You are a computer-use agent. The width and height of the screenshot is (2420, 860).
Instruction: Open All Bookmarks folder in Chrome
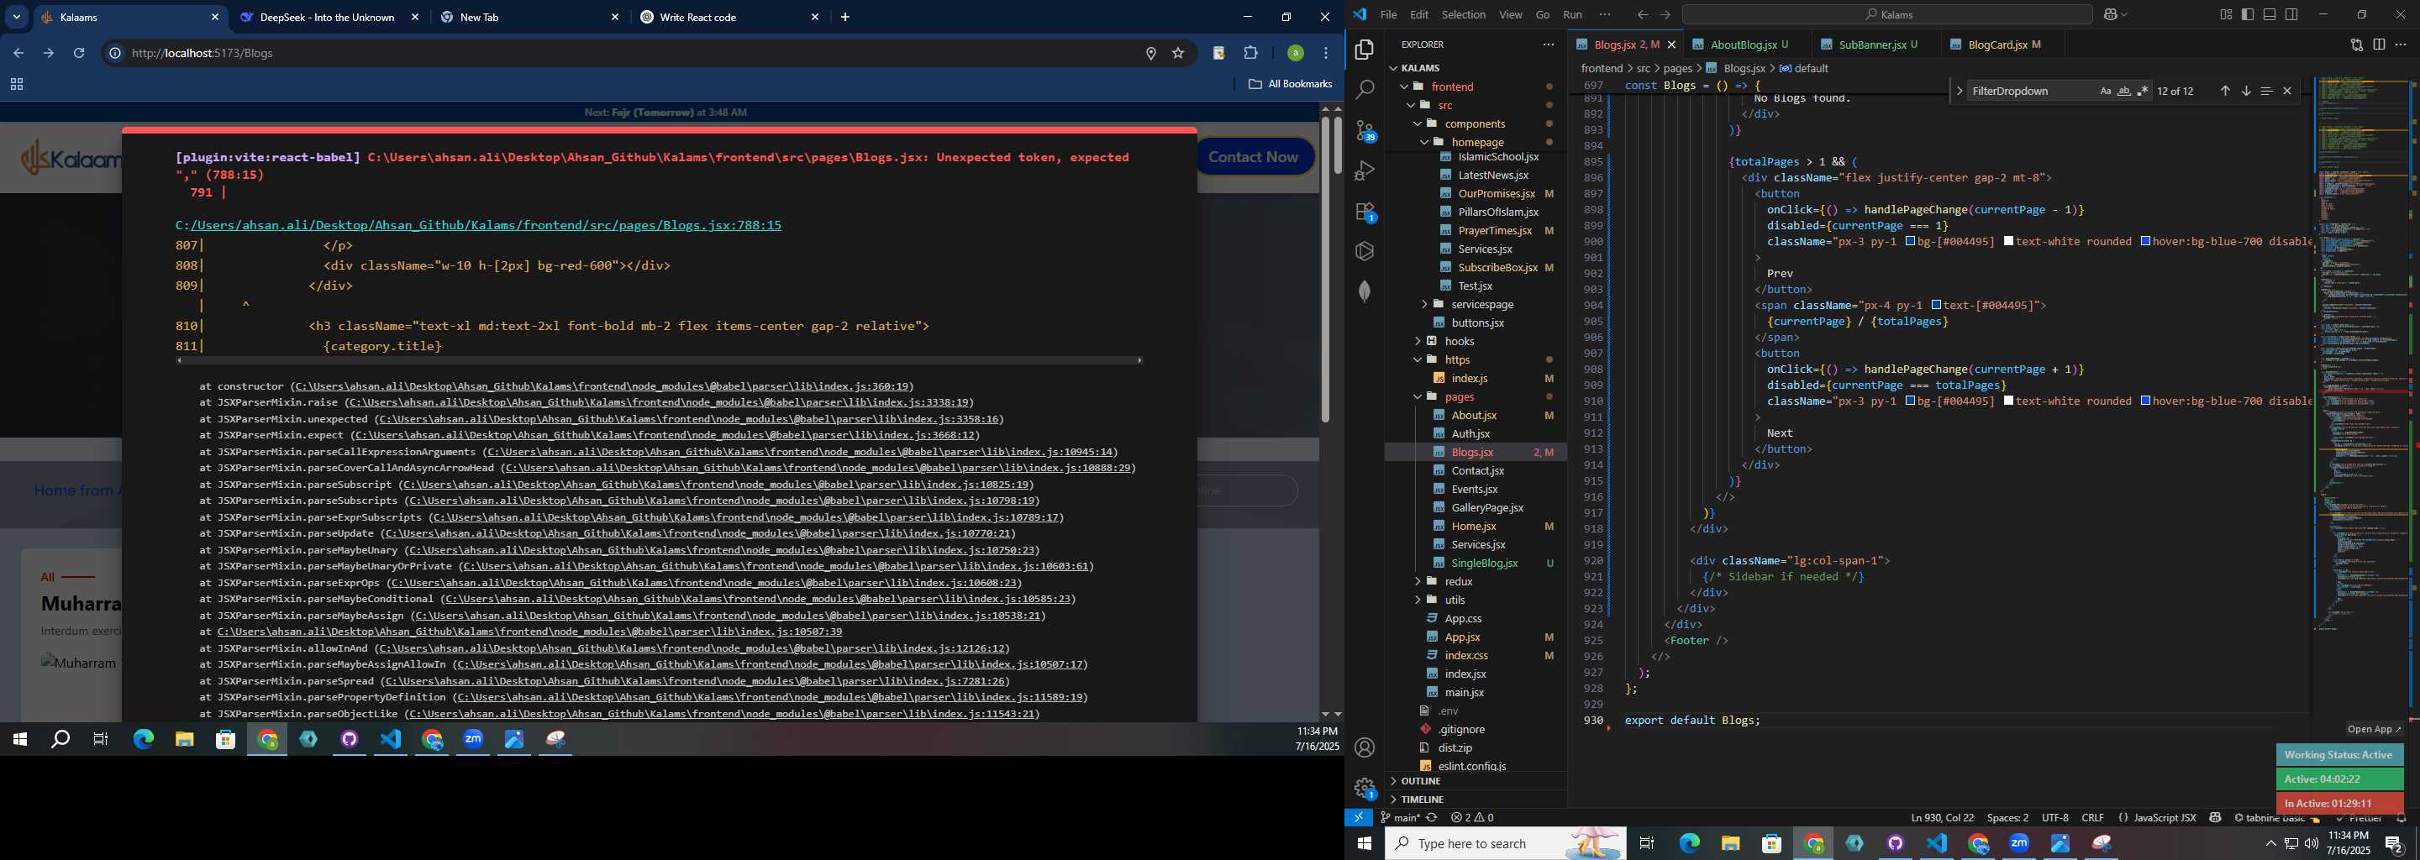click(x=1290, y=85)
